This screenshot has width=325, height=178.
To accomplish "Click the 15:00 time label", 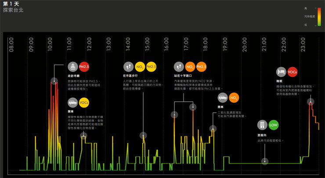I will coord(147,45).
